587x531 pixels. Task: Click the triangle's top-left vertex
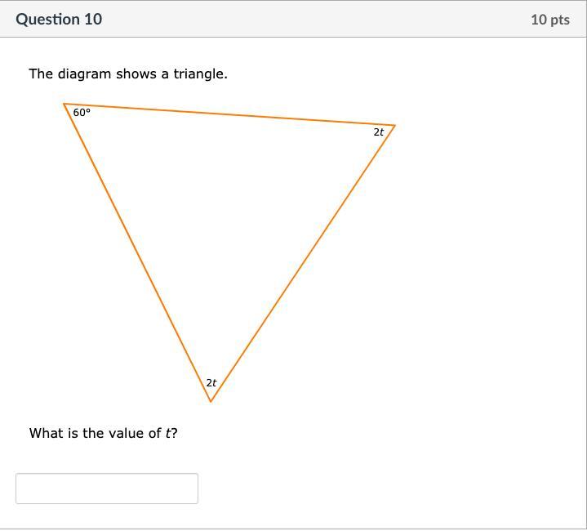tap(64, 104)
